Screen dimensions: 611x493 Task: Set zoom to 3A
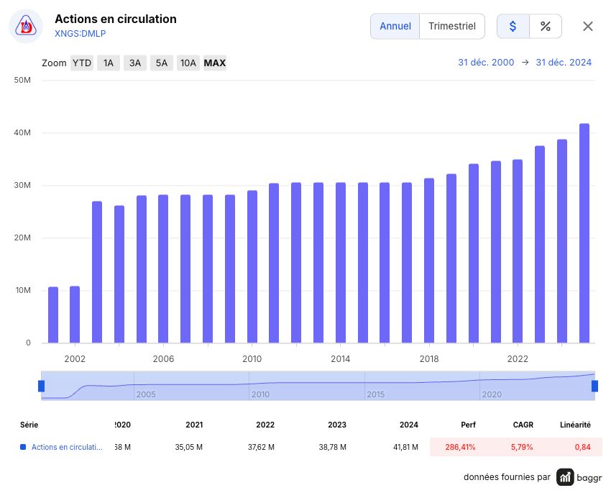click(135, 63)
